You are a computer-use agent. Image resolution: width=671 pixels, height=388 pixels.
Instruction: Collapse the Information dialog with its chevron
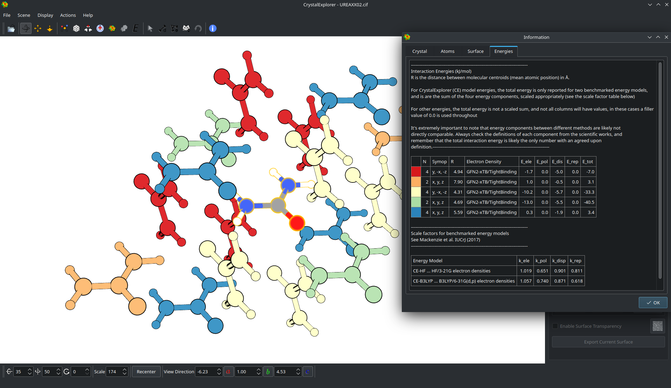pos(649,37)
